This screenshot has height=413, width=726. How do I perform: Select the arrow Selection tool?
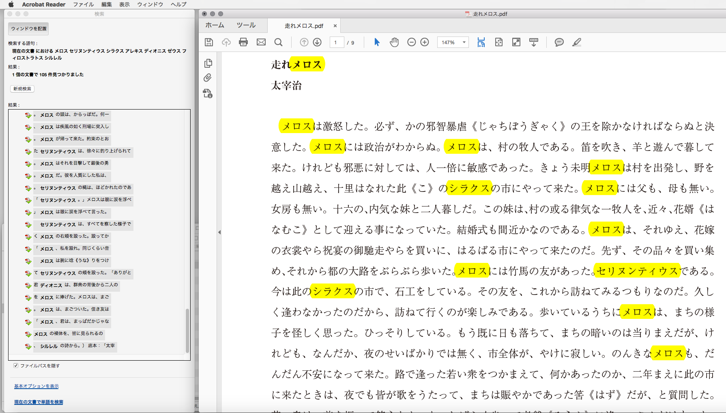[x=377, y=42]
